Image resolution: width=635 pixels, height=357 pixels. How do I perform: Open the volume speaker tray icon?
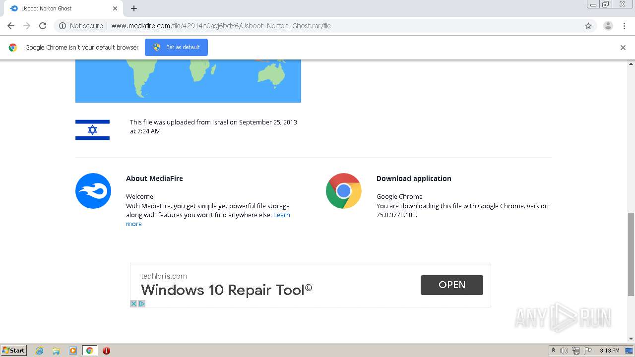click(x=564, y=351)
